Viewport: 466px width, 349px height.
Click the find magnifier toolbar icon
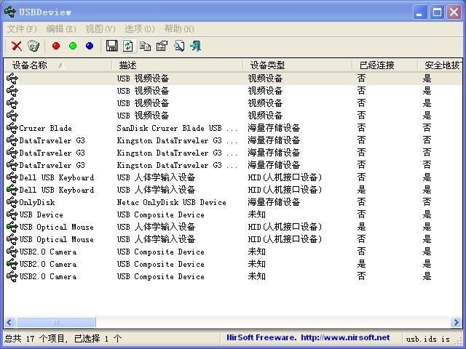[x=178, y=46]
